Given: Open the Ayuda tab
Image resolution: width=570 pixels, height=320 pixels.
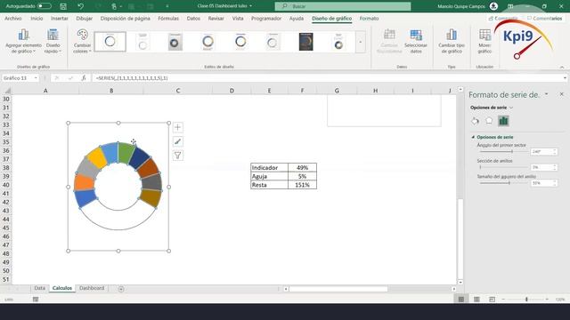Looking at the screenshot, I should tap(297, 18).
